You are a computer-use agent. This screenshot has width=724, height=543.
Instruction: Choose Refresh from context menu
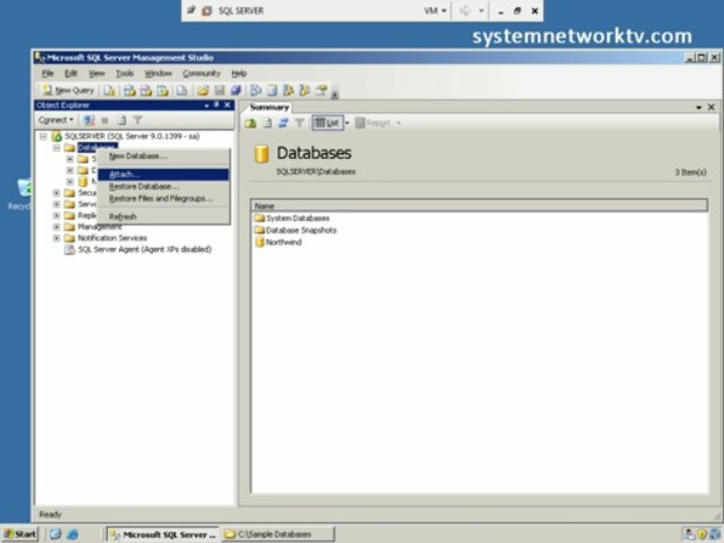point(163,216)
